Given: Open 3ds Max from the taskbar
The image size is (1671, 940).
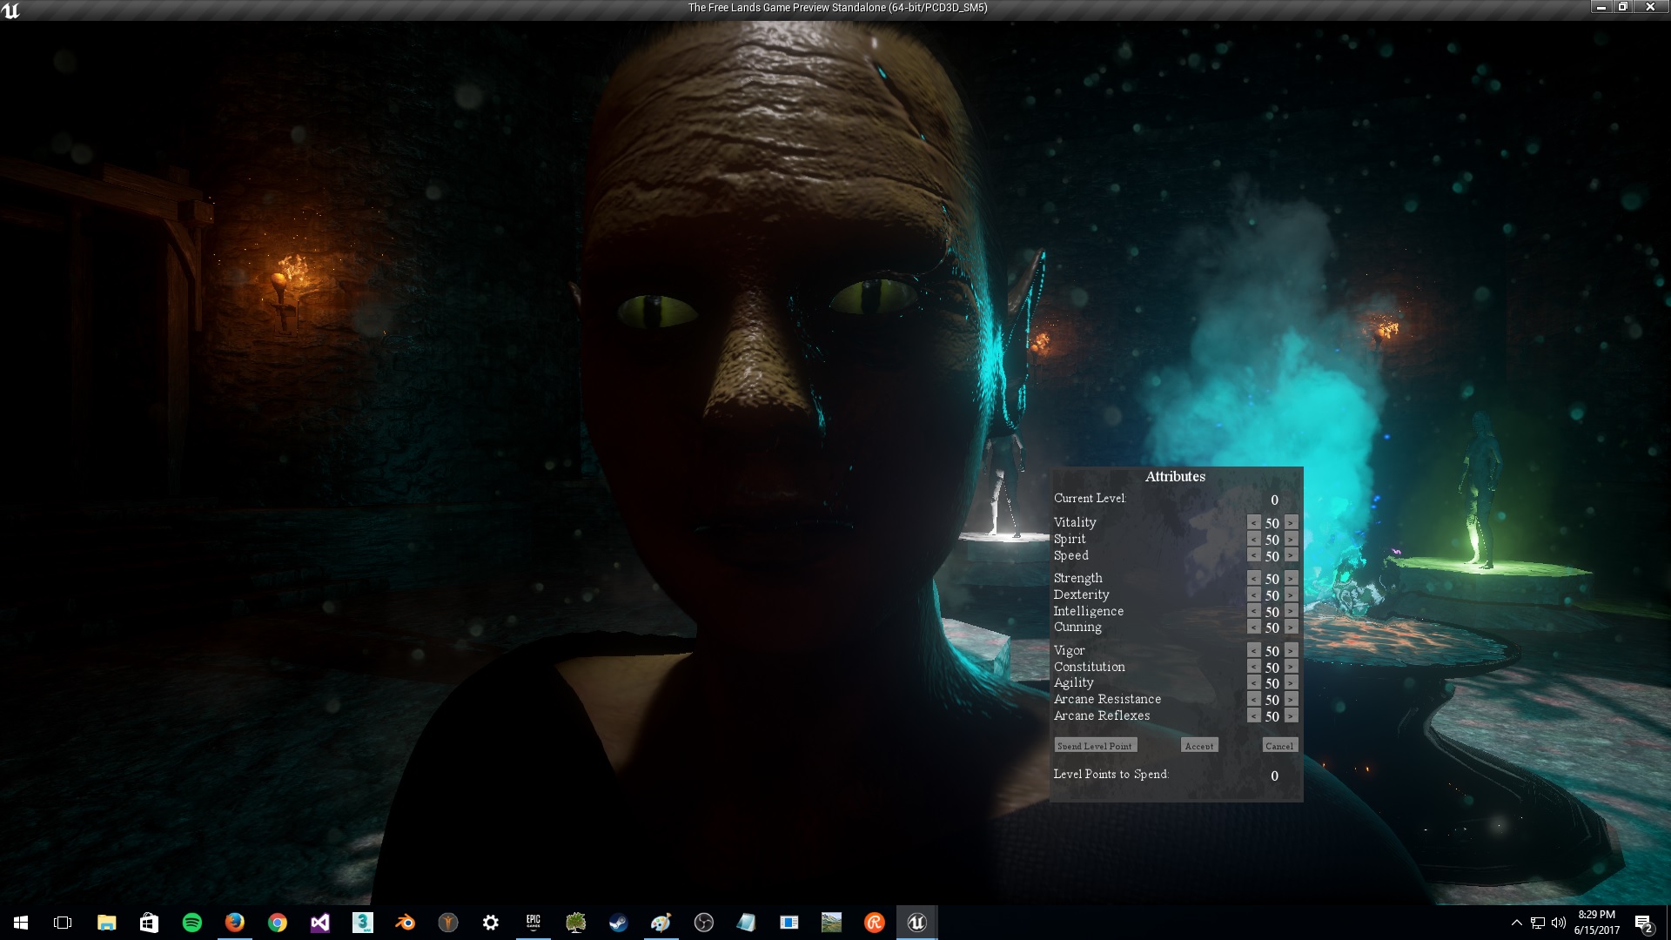Looking at the screenshot, I should click(x=362, y=923).
